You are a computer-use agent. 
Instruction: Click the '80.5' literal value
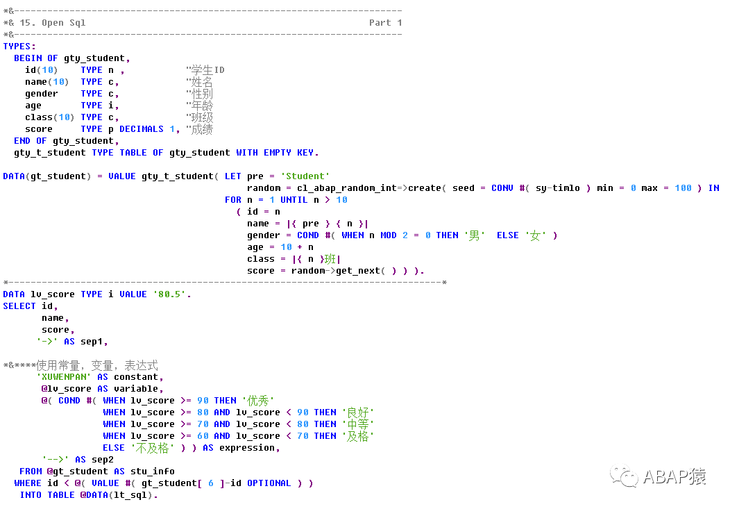click(169, 294)
